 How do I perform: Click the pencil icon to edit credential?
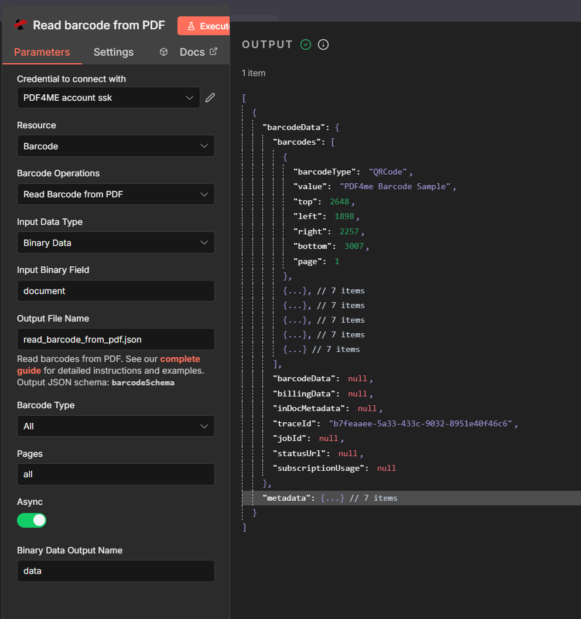[x=210, y=98]
